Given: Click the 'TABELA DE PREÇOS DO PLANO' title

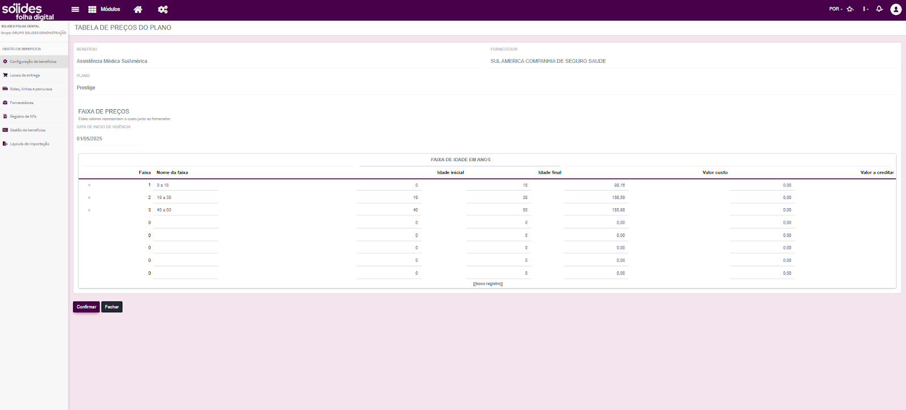Looking at the screenshot, I should 123,28.
